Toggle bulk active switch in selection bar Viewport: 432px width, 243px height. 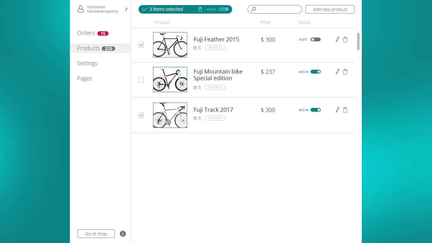[x=224, y=9]
